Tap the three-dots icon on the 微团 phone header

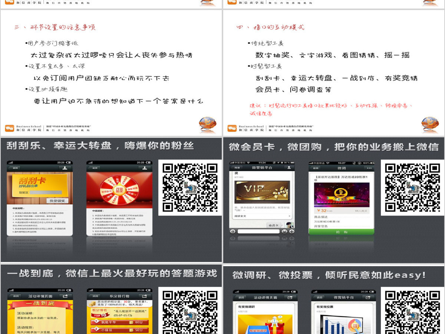(x=369, y=168)
